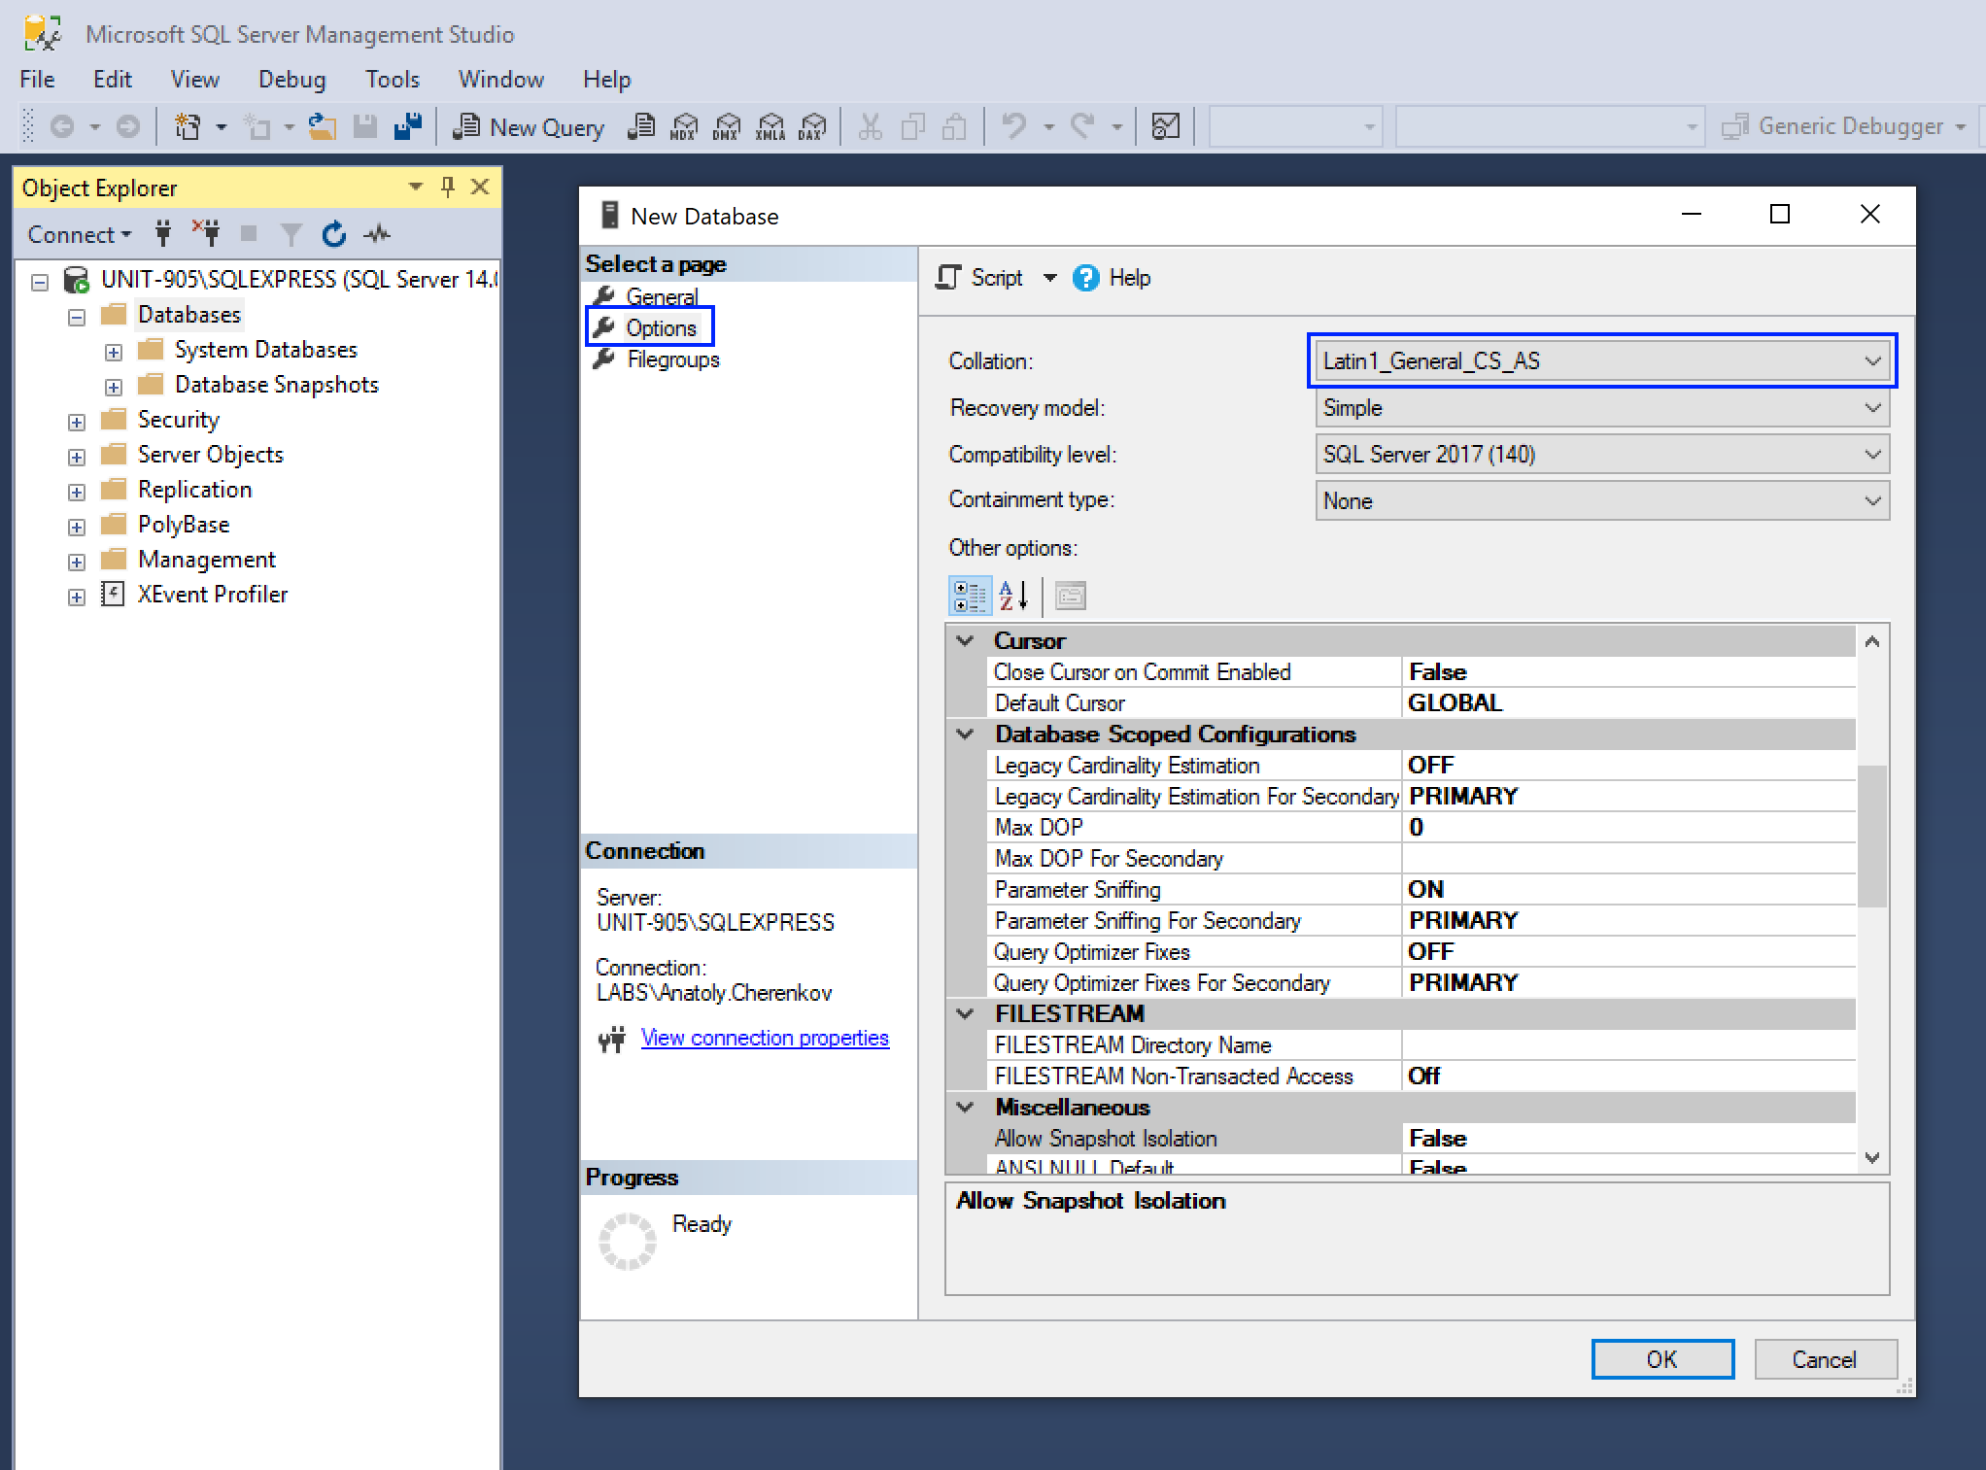Select the Categorized view toggle button
The height and width of the screenshot is (1470, 1986).
pyautogui.click(x=969, y=596)
